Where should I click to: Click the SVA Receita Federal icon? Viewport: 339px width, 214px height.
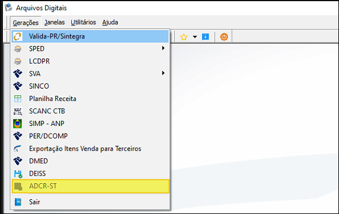coord(18,73)
